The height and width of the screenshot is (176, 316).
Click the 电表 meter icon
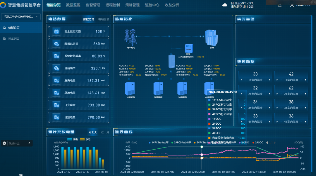pos(188,48)
